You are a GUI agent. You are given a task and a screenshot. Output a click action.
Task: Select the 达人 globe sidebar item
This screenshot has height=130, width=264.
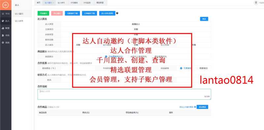6,21
